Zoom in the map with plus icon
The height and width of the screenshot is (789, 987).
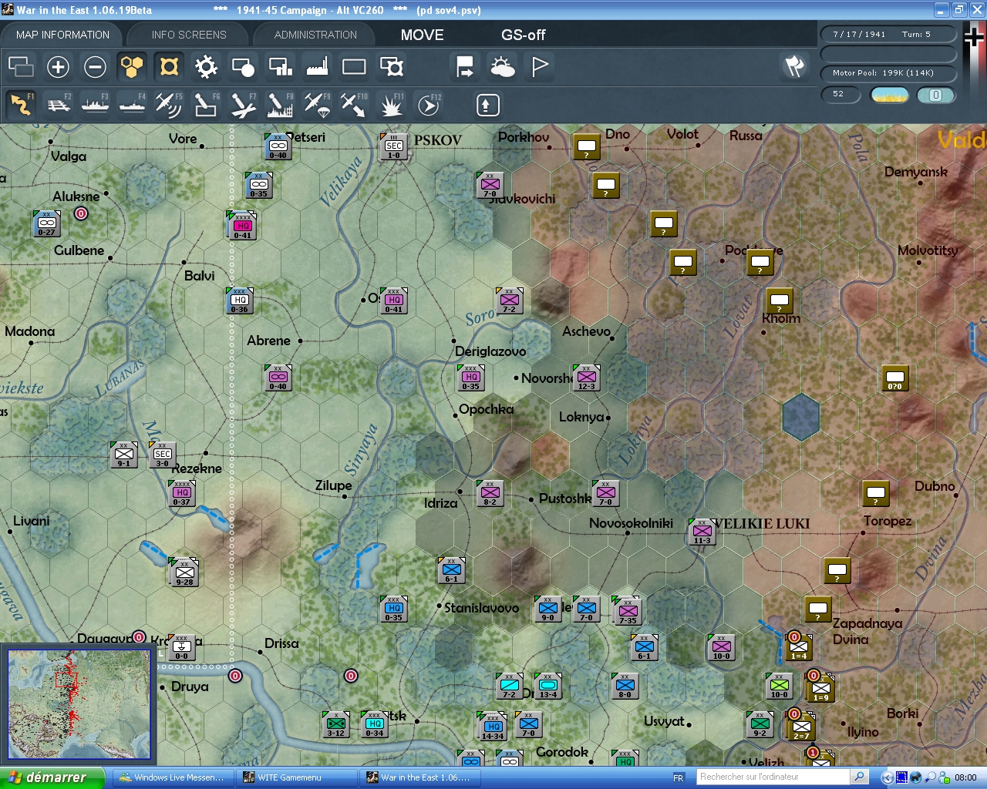click(58, 67)
